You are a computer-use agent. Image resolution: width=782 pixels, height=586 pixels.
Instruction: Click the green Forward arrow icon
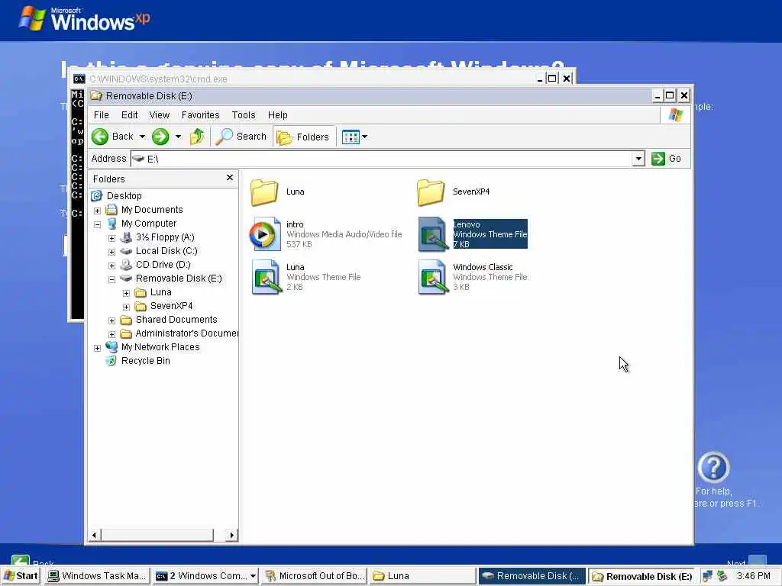click(160, 137)
